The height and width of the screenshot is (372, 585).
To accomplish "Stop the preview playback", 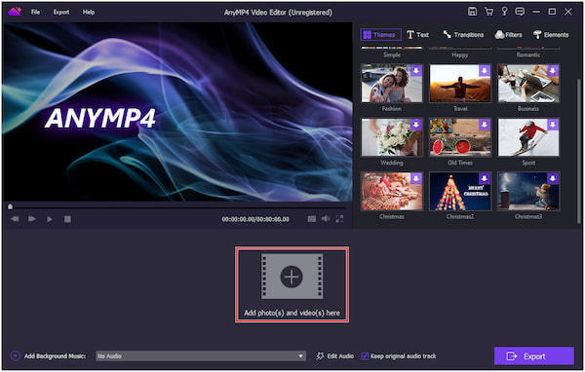I will 67,219.
